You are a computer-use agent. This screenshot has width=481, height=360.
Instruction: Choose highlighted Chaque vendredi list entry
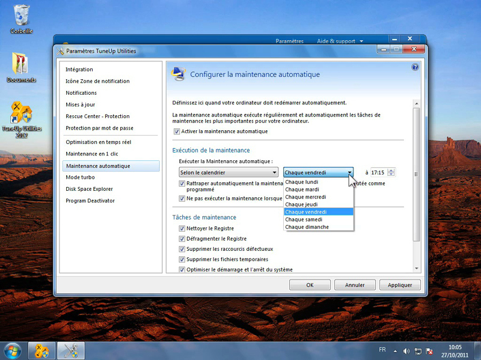(x=319, y=212)
